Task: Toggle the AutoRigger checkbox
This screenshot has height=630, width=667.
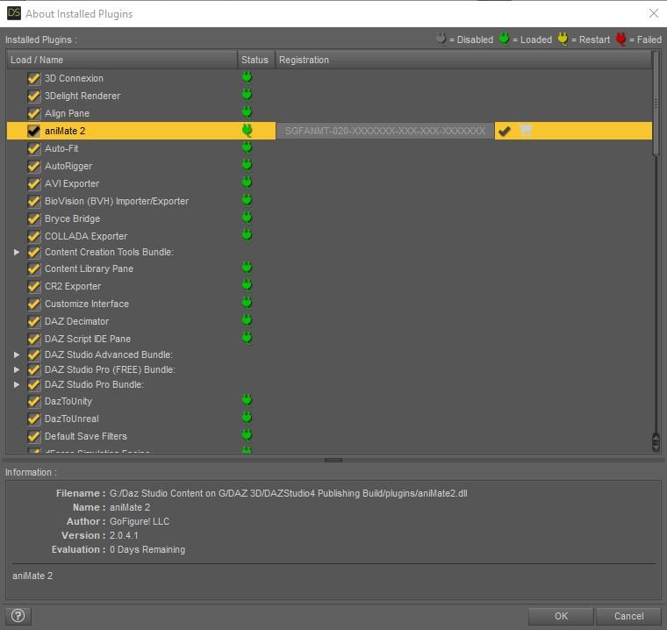Action: coord(33,166)
